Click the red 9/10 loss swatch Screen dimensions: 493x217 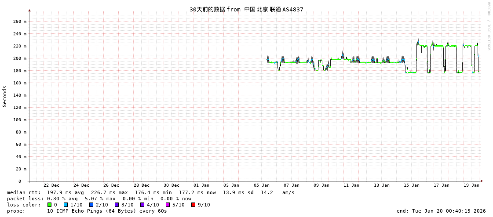pos(193,205)
